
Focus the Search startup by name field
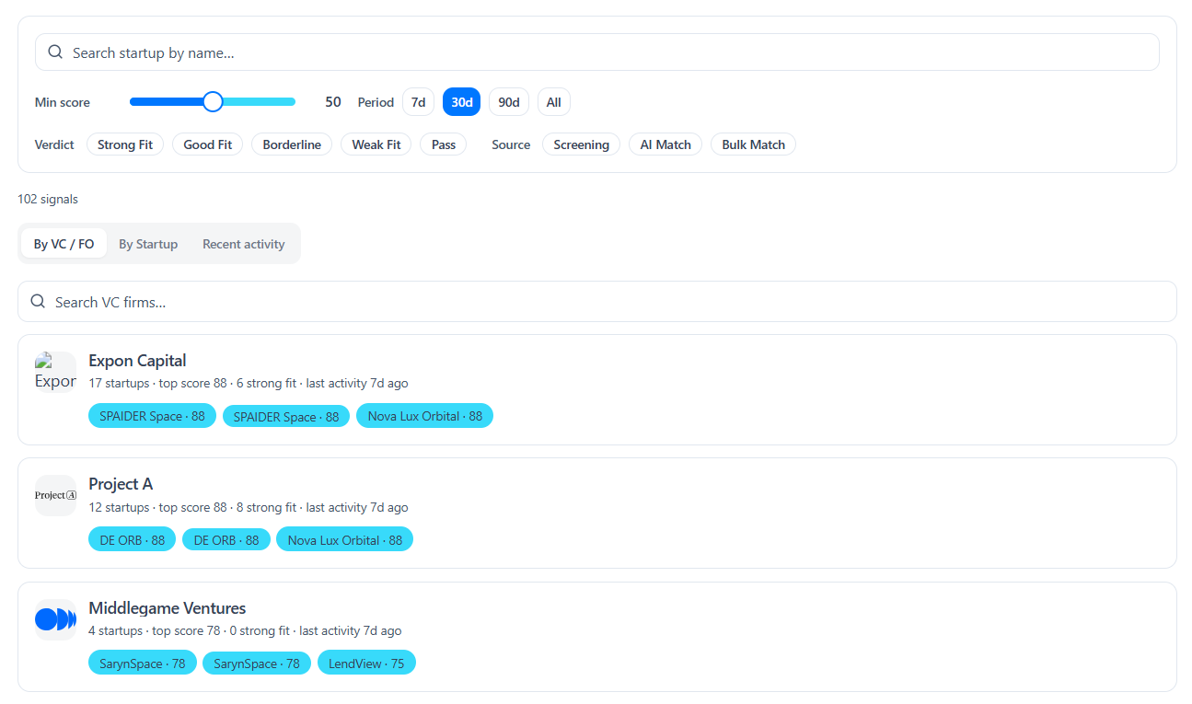tap(597, 52)
